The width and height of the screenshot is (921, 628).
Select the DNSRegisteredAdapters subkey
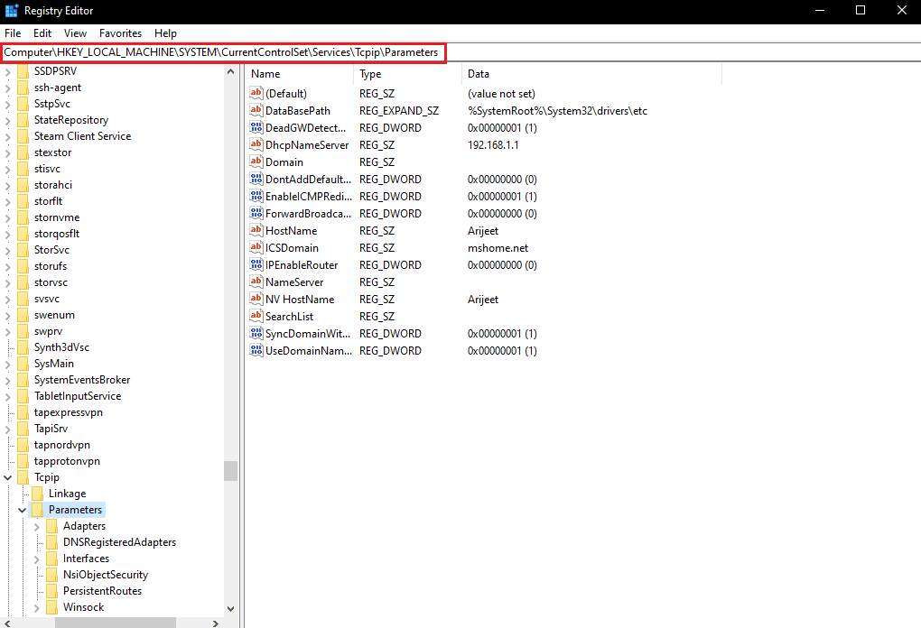119,541
